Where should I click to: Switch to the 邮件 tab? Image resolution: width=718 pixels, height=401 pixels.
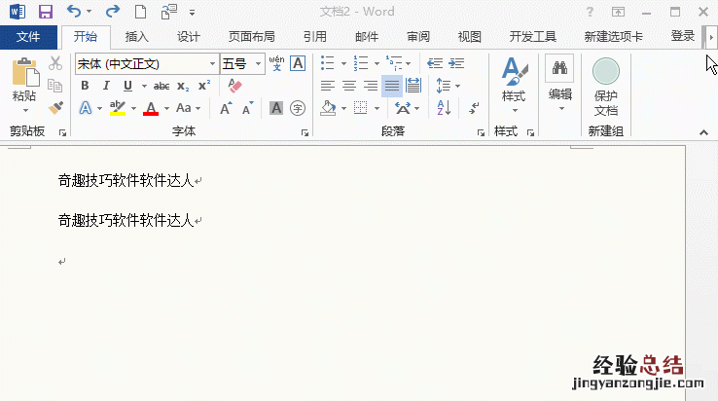[x=367, y=37]
